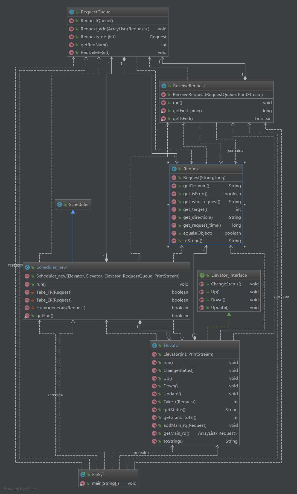Select run() in the Elevator class
Screen dimensions: 297x494
tap(195, 363)
